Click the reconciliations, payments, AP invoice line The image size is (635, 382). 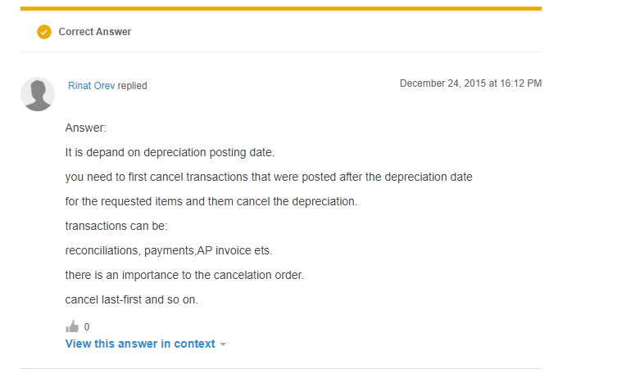[x=169, y=250]
